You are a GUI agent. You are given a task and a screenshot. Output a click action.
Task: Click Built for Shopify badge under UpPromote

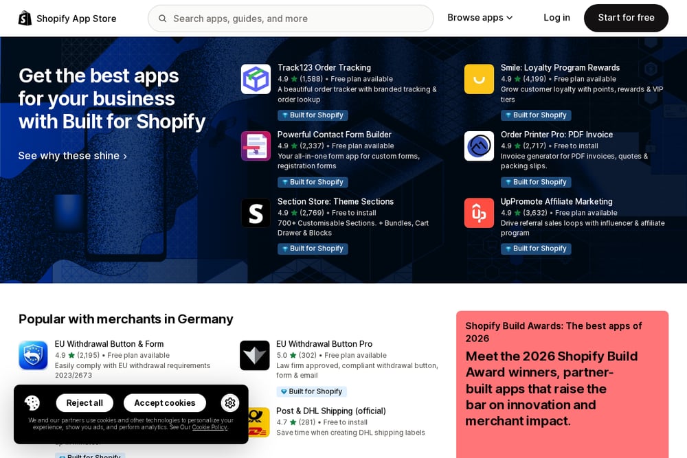pyautogui.click(x=536, y=249)
